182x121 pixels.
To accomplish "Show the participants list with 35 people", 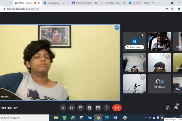I will [176, 107].
